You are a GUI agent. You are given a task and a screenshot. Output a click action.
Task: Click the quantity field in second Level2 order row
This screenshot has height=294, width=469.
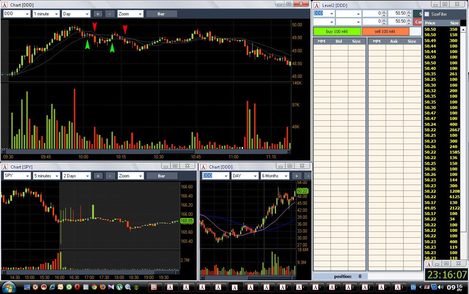tap(372, 21)
